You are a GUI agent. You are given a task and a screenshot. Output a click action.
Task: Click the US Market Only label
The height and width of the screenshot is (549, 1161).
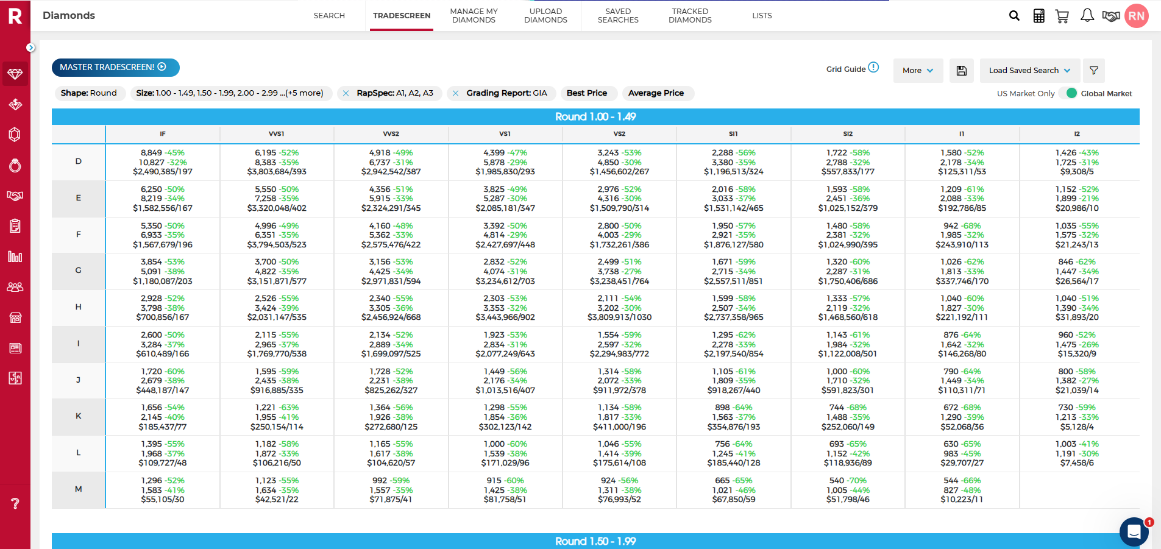point(1026,94)
